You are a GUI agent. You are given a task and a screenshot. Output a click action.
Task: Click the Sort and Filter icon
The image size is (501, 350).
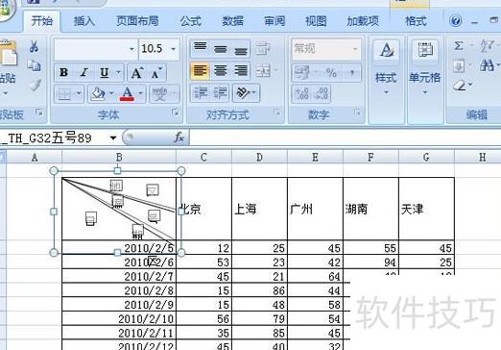488,46
